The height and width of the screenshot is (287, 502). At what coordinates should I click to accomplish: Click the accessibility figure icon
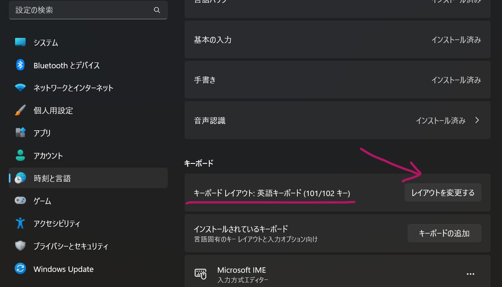20,223
